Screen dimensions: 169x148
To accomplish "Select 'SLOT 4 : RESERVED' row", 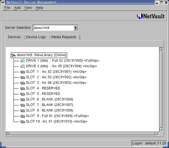I will pyautogui.click(x=40, y=88).
